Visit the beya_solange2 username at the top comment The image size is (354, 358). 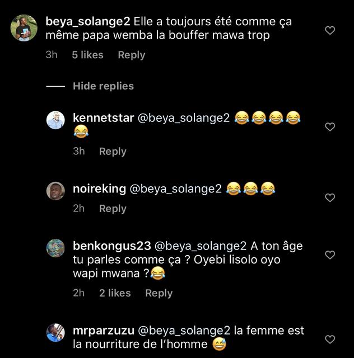coord(88,22)
